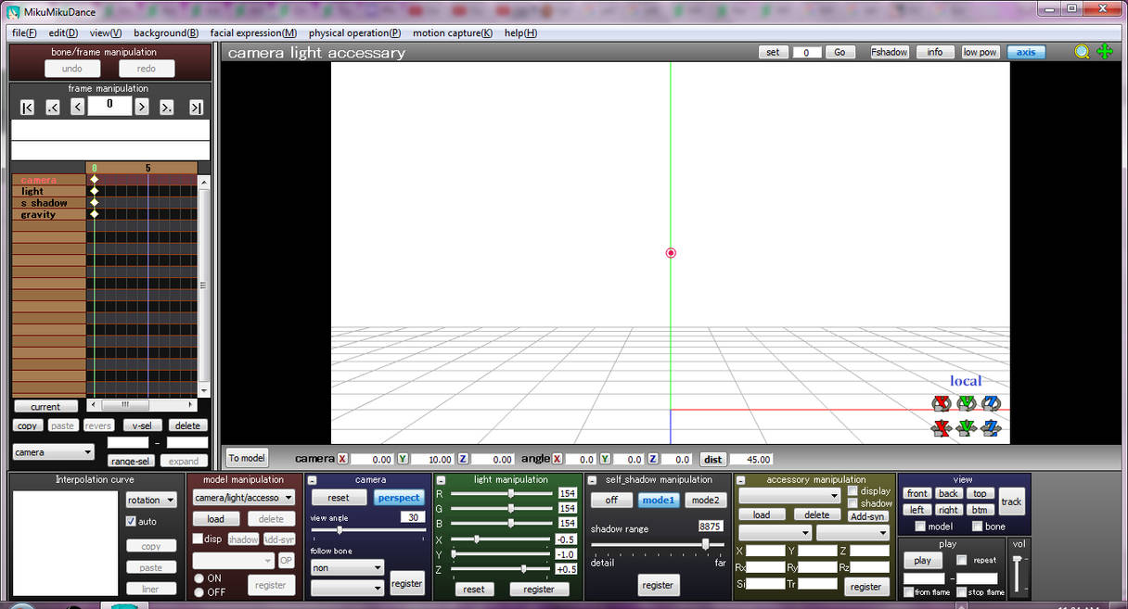Click the timeline horizontal scrollbar
The width and height of the screenshot is (1128, 609).
pos(141,405)
